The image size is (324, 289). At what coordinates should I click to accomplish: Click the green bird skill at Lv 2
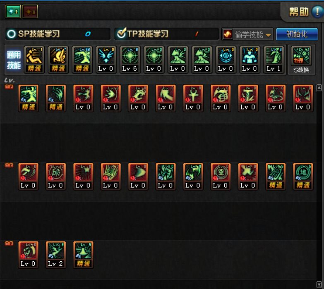click(x=56, y=255)
